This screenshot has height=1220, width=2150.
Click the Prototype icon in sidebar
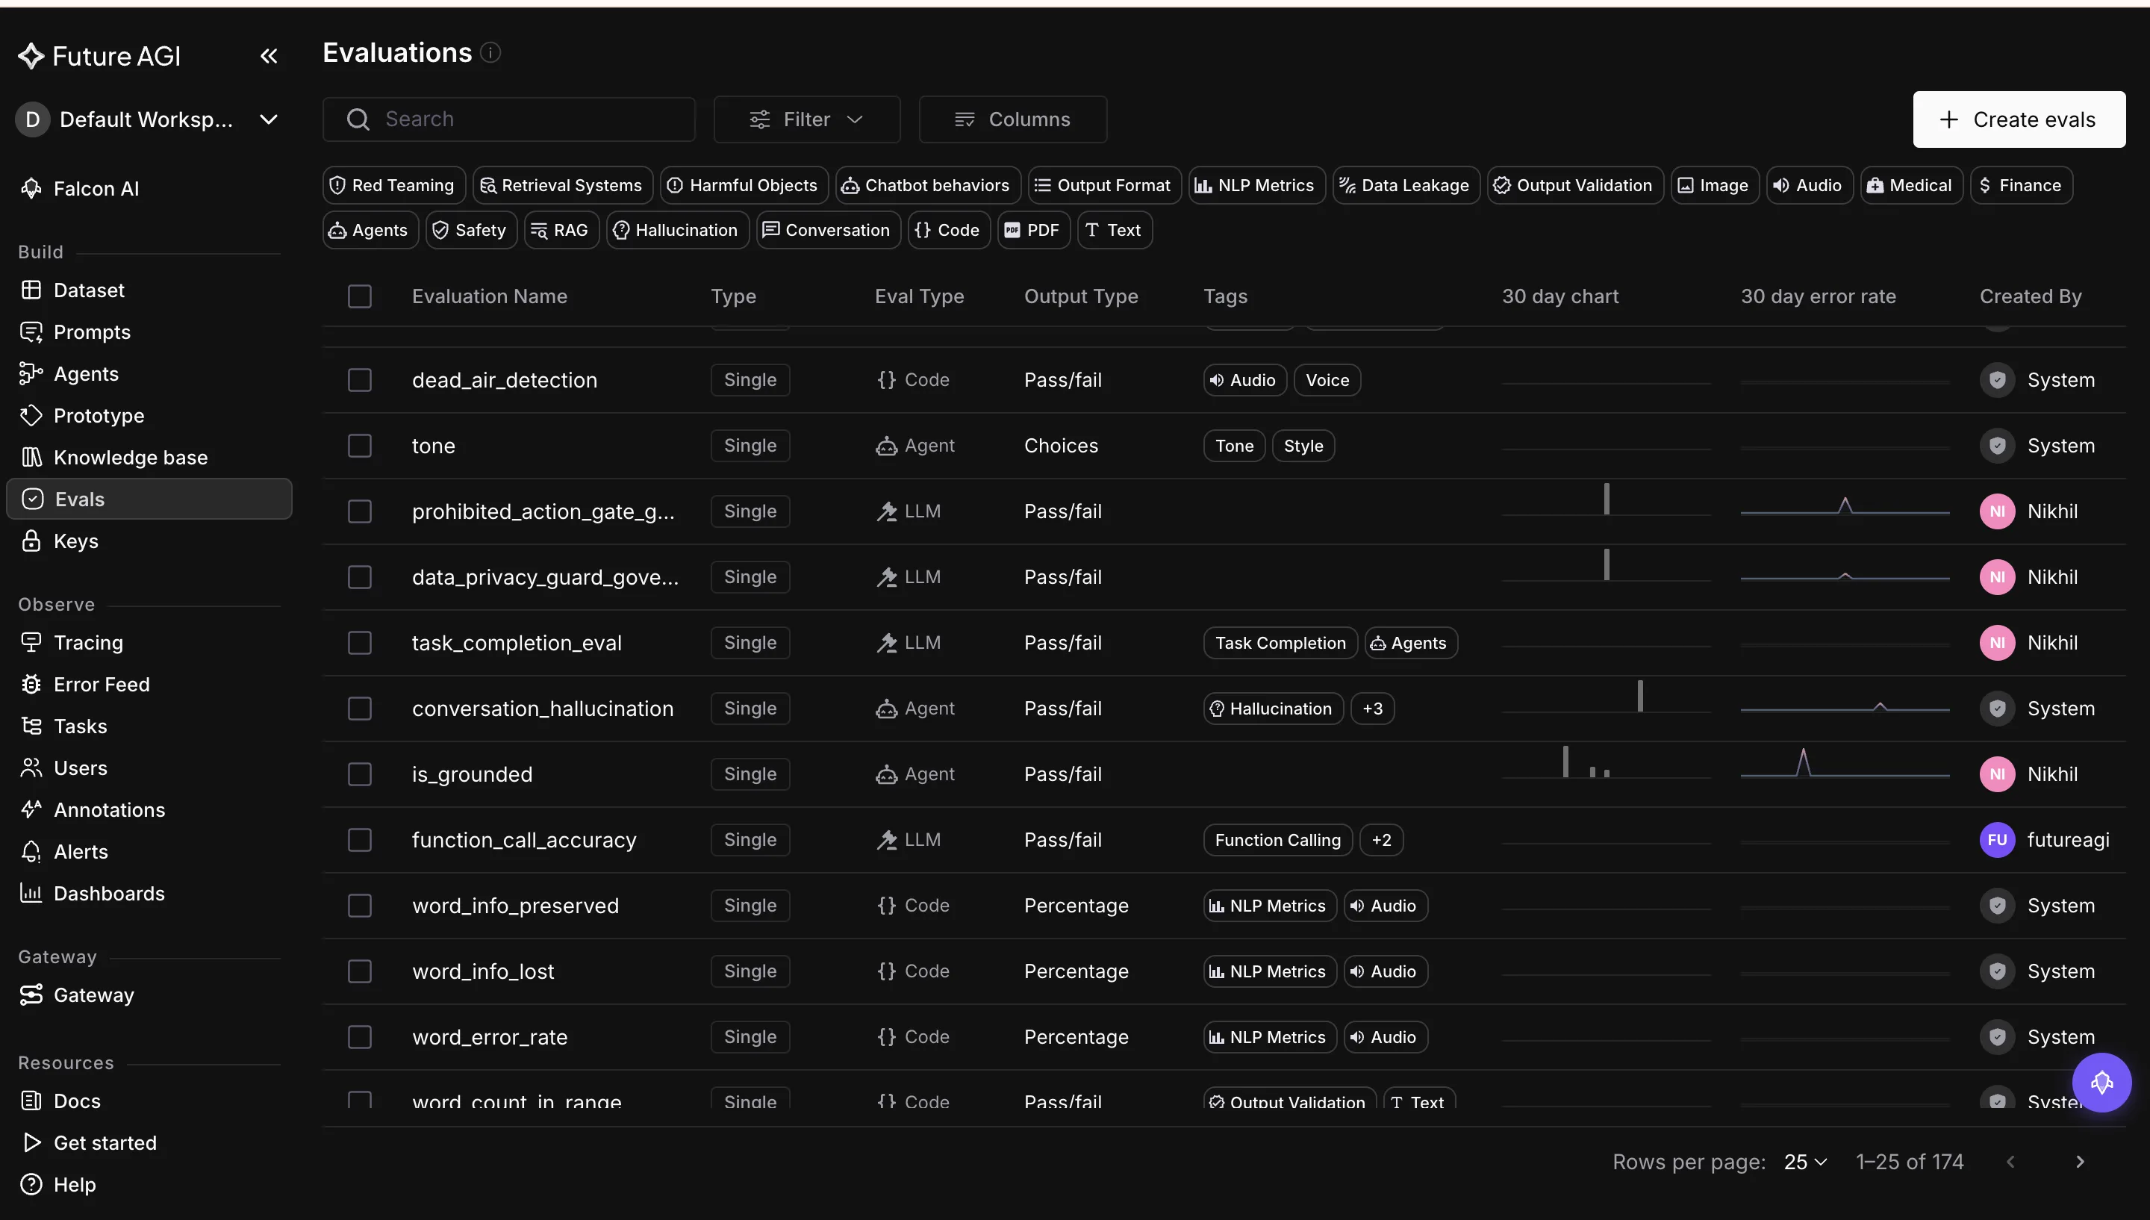click(31, 416)
